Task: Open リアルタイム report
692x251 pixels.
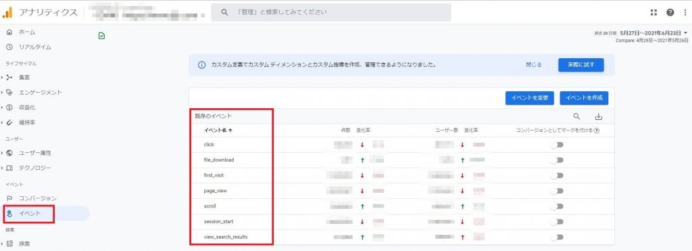Action: pos(35,47)
